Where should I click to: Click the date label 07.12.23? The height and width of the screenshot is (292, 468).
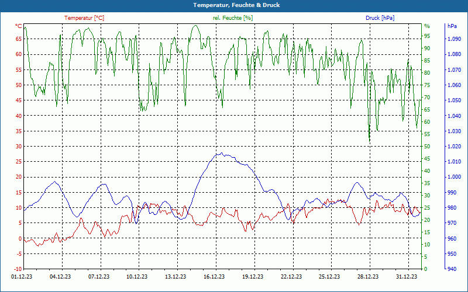click(99, 276)
